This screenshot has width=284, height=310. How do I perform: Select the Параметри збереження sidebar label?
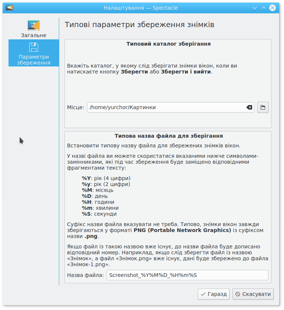coord(34,60)
